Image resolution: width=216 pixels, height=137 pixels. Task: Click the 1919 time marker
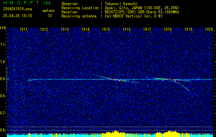click(x=189, y=29)
